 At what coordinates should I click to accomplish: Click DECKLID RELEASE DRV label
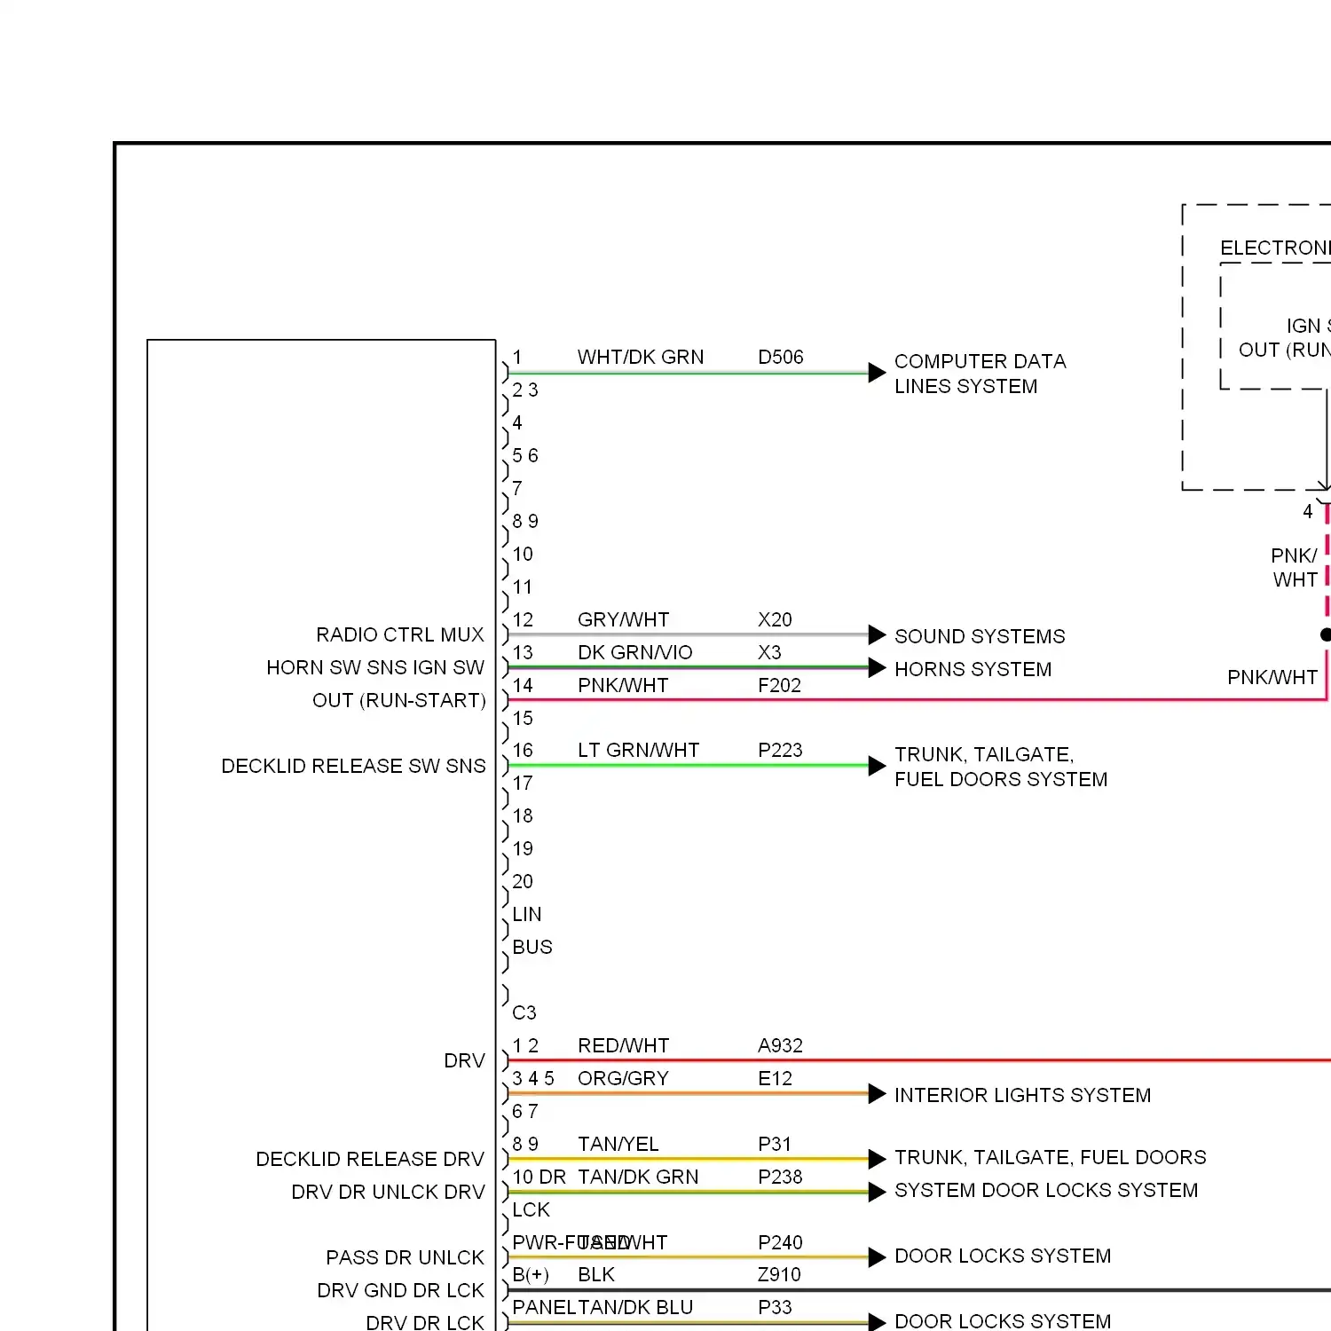point(370,1159)
